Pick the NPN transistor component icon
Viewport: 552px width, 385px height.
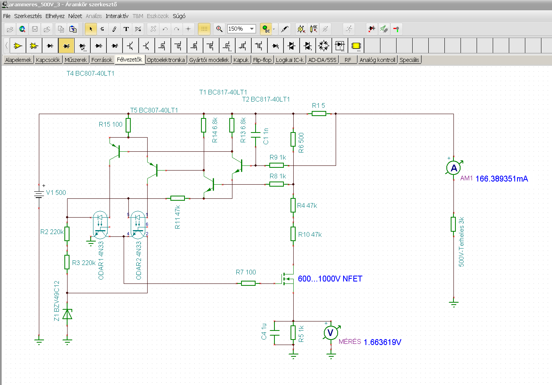coord(131,46)
